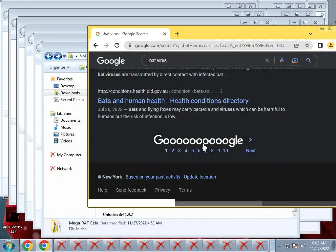The height and width of the screenshot is (252, 336).
Task: Select Downloads in Explorer sidebar
Action: pos(70,93)
